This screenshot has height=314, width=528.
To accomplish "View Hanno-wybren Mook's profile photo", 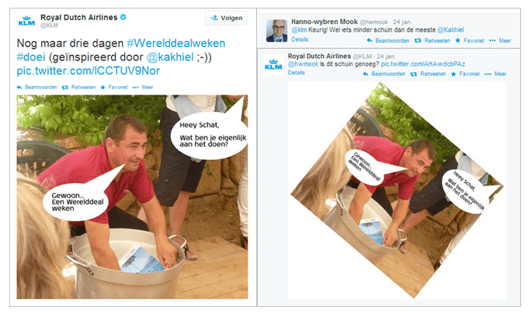I will [x=276, y=30].
